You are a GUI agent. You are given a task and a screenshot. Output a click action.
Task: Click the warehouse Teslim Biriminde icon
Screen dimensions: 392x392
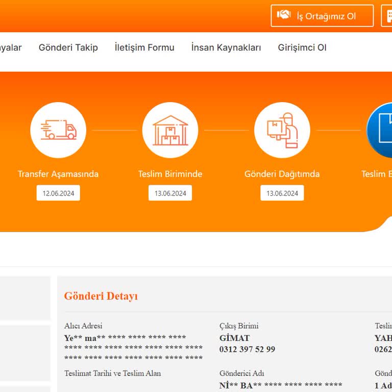170,130
